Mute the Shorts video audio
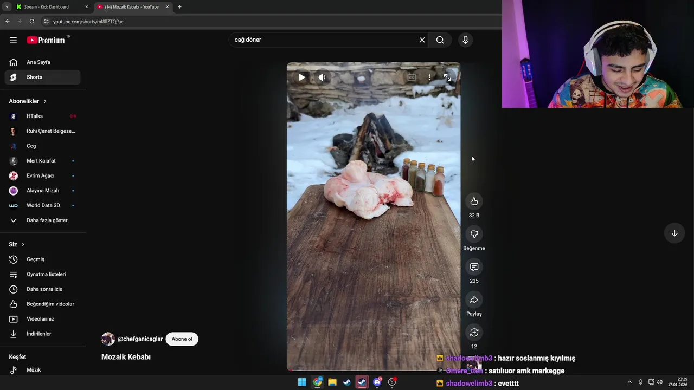 pyautogui.click(x=322, y=77)
